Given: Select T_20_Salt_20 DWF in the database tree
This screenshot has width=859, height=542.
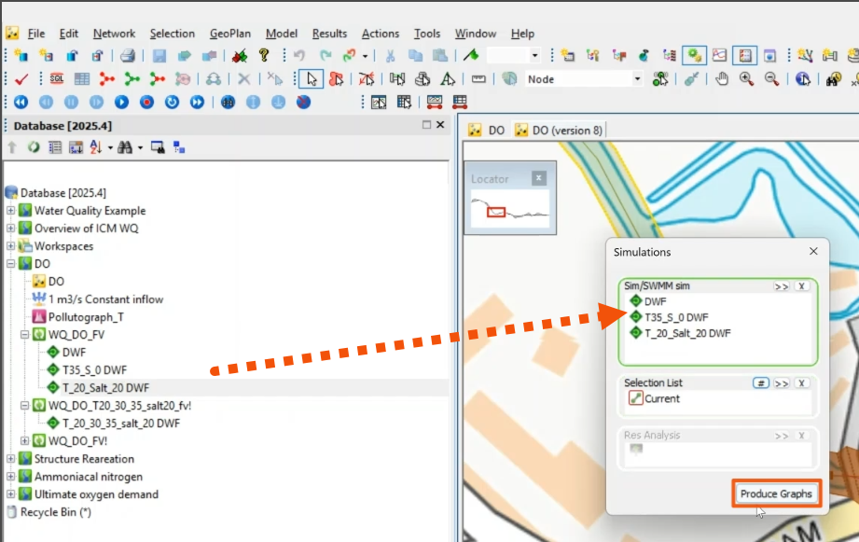Looking at the screenshot, I should click(106, 387).
